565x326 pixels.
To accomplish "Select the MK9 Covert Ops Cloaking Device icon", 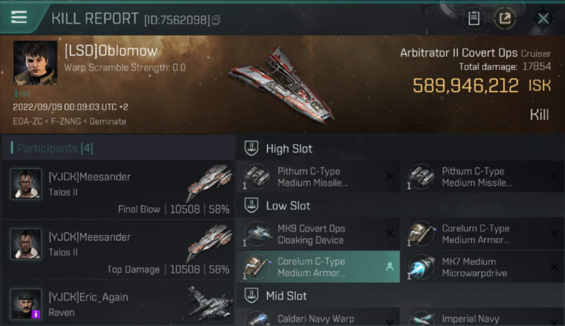I will click(258, 234).
